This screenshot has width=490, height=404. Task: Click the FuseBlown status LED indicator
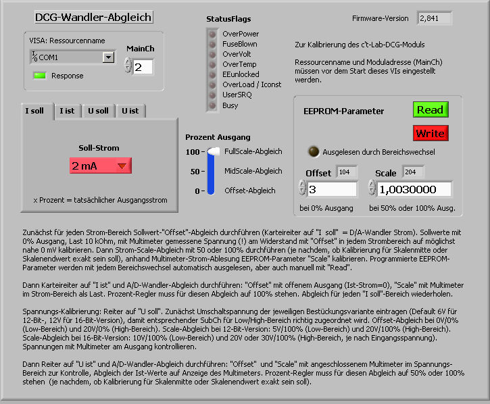[213, 44]
